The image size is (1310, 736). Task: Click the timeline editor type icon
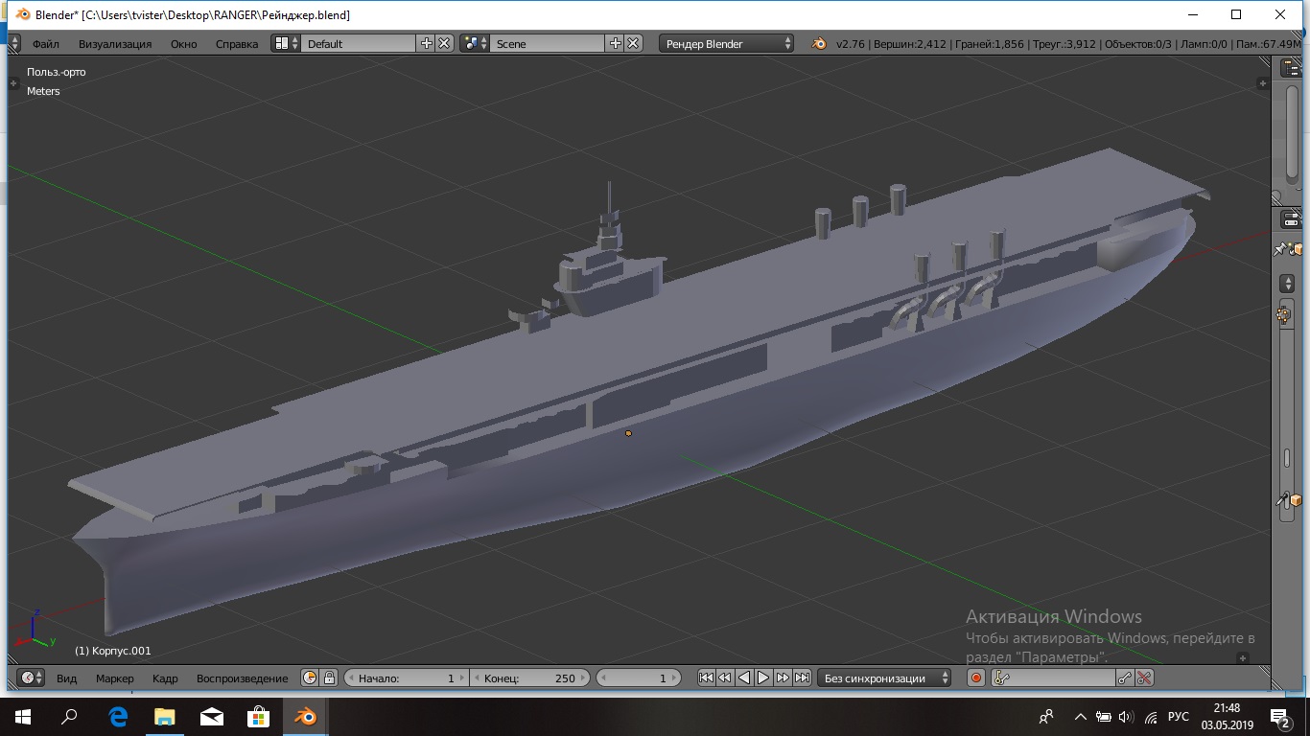[x=28, y=678]
